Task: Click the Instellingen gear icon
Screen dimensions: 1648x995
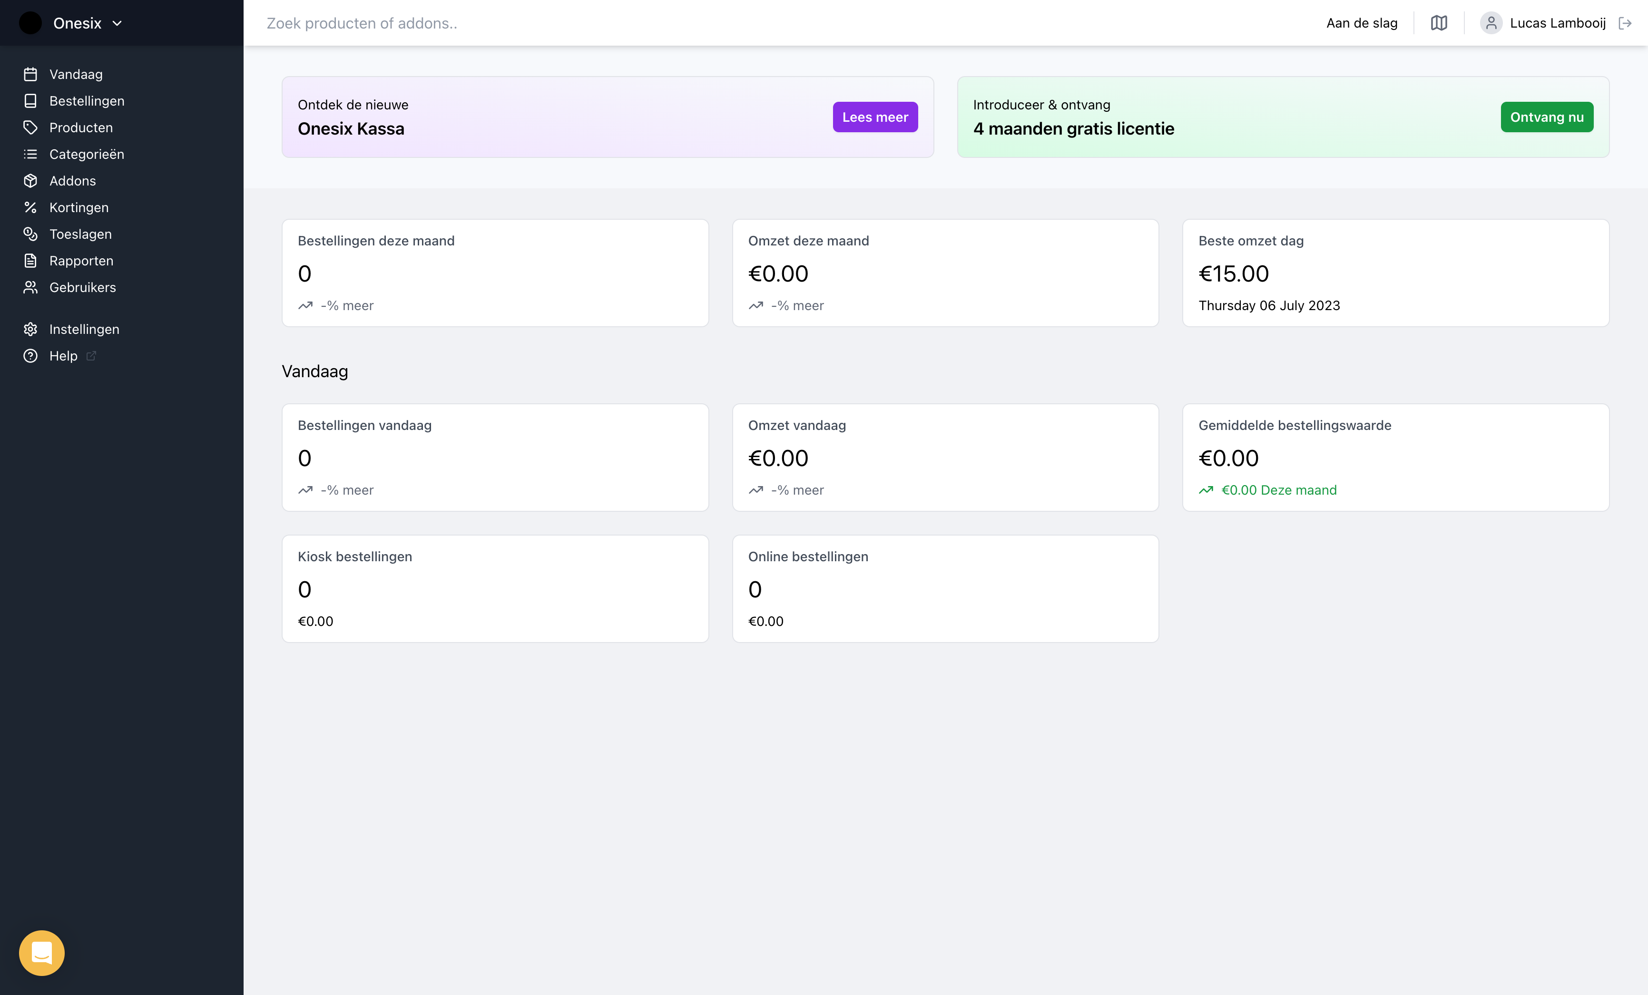Action: point(30,329)
